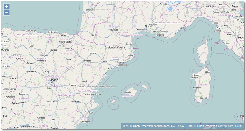Select the Perpignan city label
Screen dimensions: 246x131
[x=130, y=44]
